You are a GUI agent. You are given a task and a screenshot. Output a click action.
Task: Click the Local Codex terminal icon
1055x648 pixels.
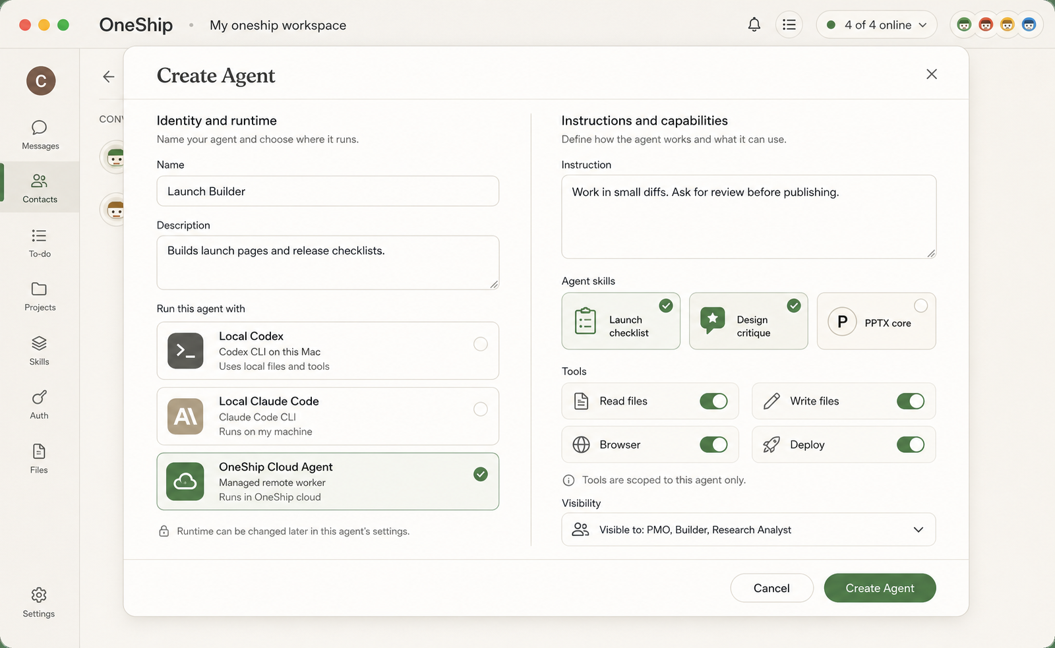[185, 351]
